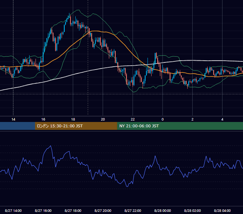Click the 8/27 18:00 time label
This screenshot has height=214, width=243.
73,210
